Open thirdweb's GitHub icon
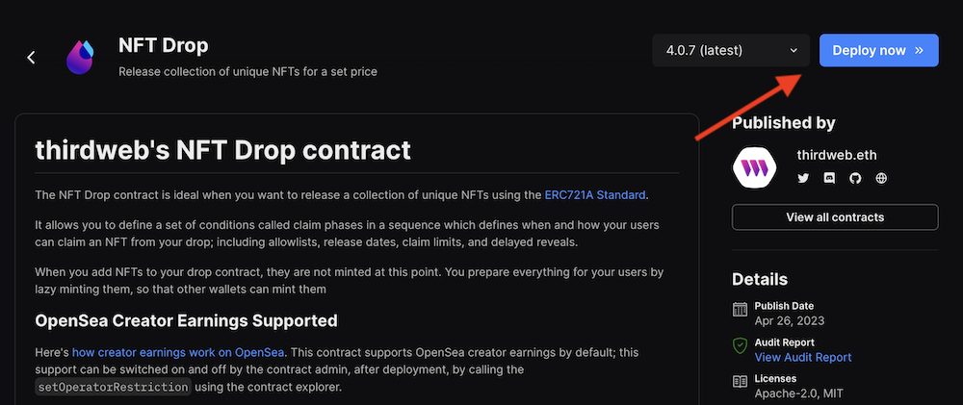 pos(854,178)
